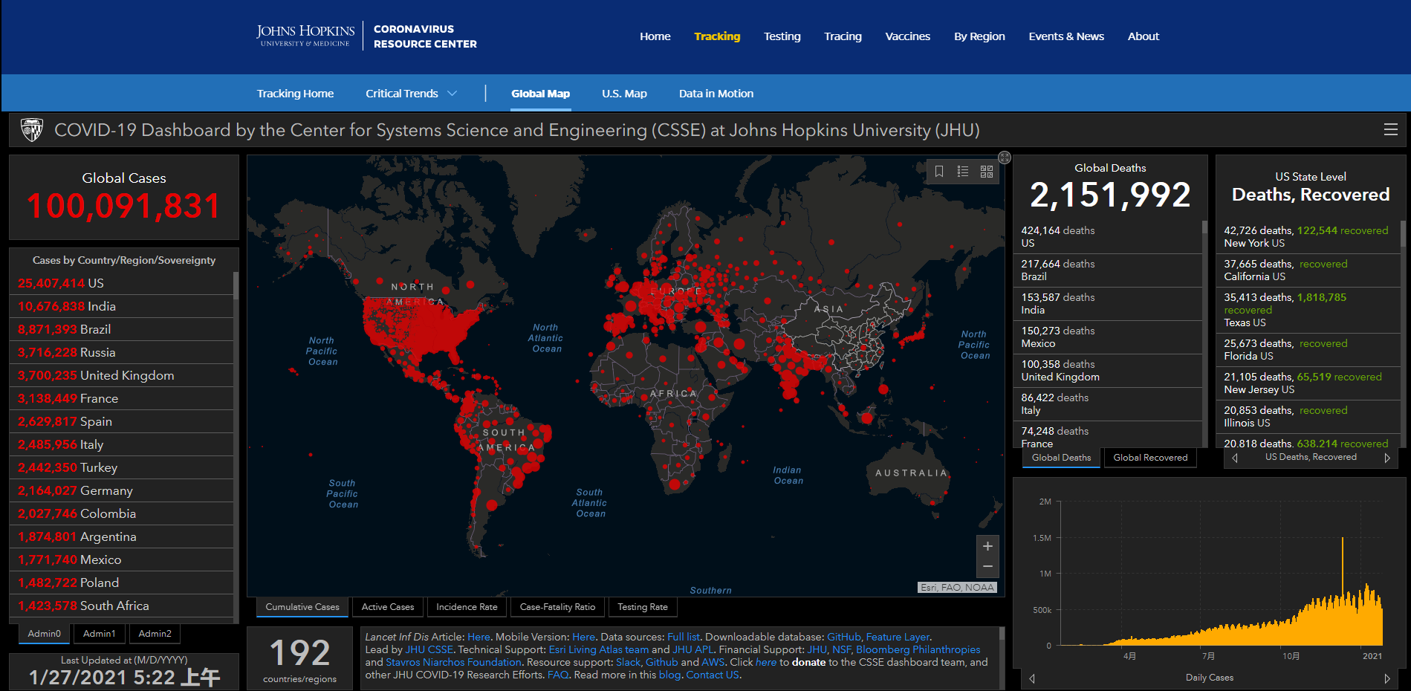Go to previous panel from US Deaths, Recovered

1235,458
